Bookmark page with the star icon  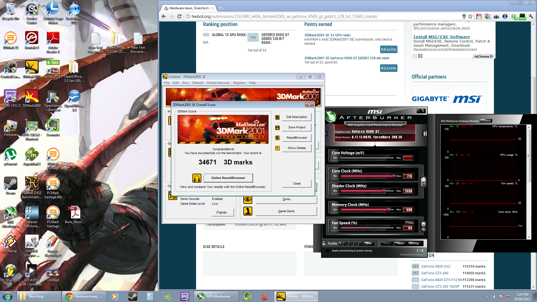pyautogui.click(x=470, y=16)
